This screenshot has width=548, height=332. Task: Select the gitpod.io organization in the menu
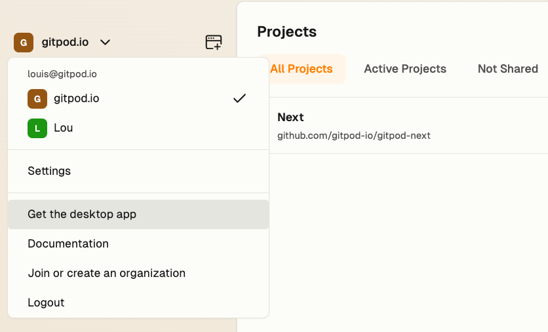click(76, 99)
